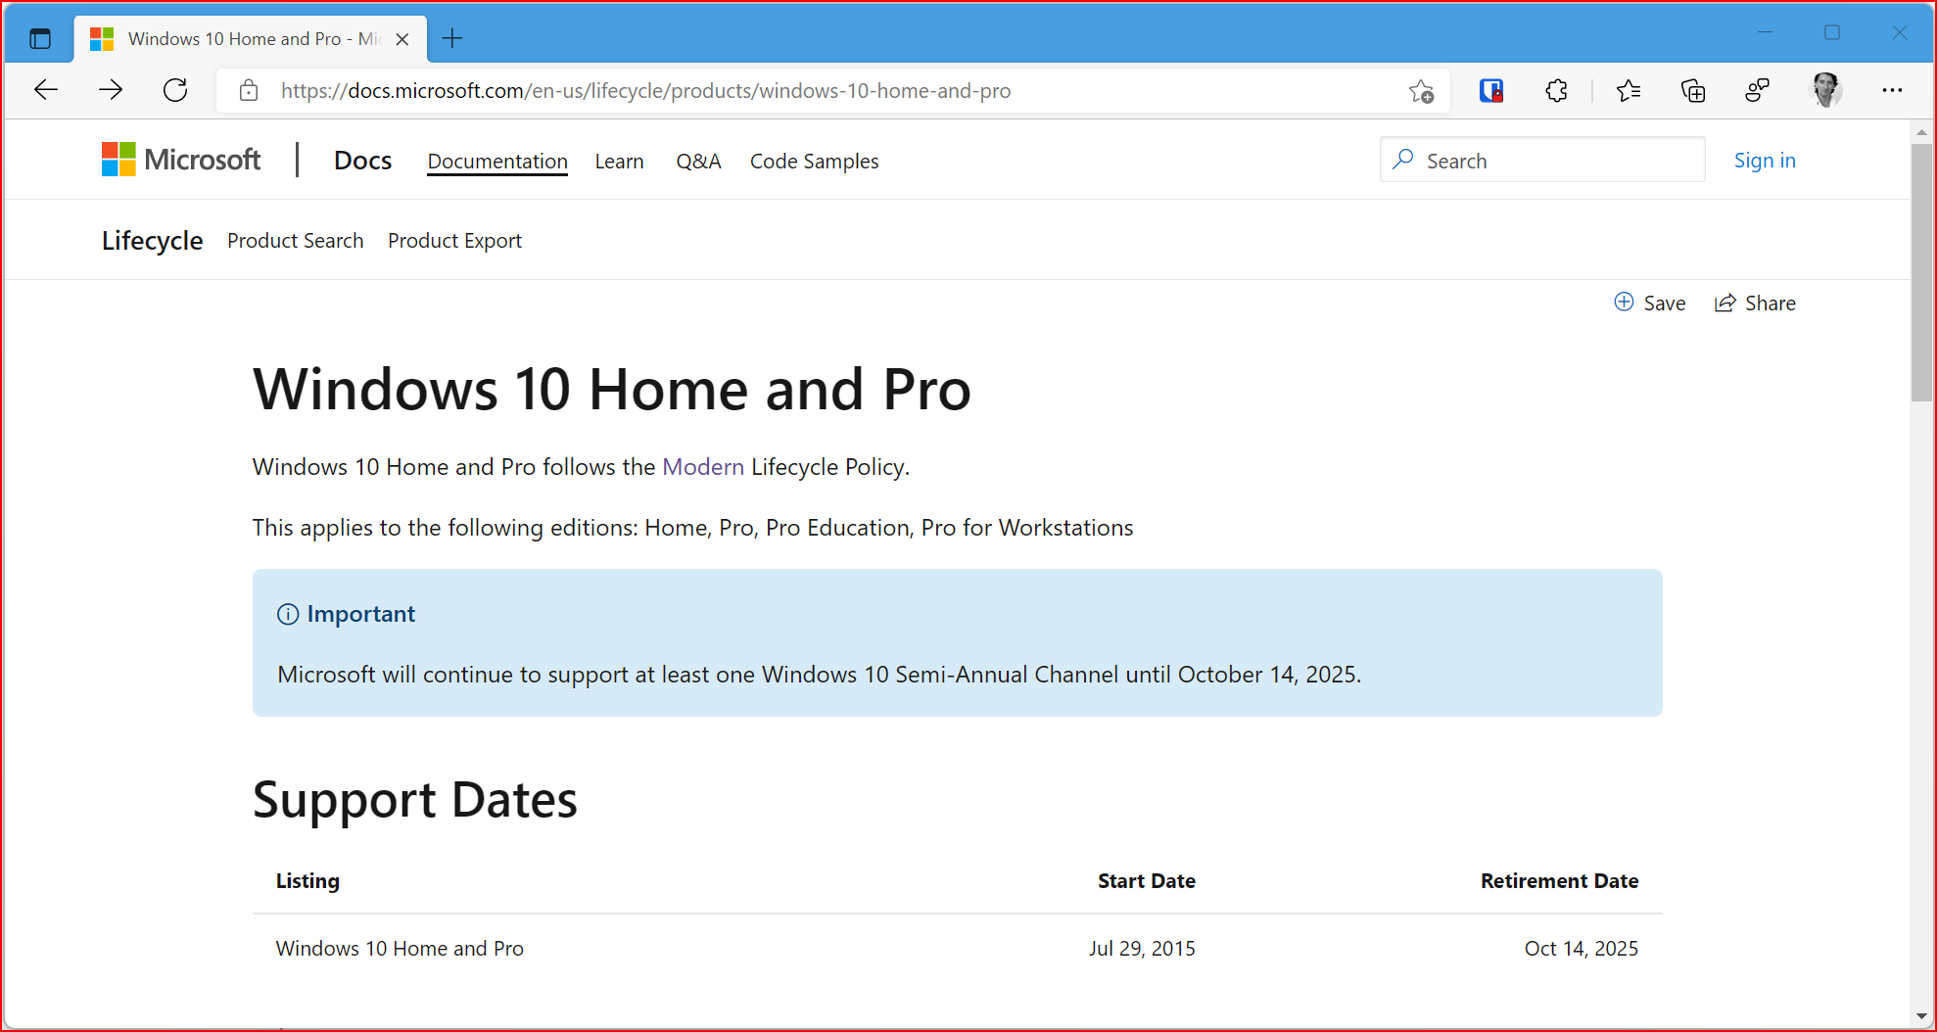Image resolution: width=1937 pixels, height=1032 pixels.
Task: Click the 'Support Dates' heading
Action: click(x=415, y=800)
